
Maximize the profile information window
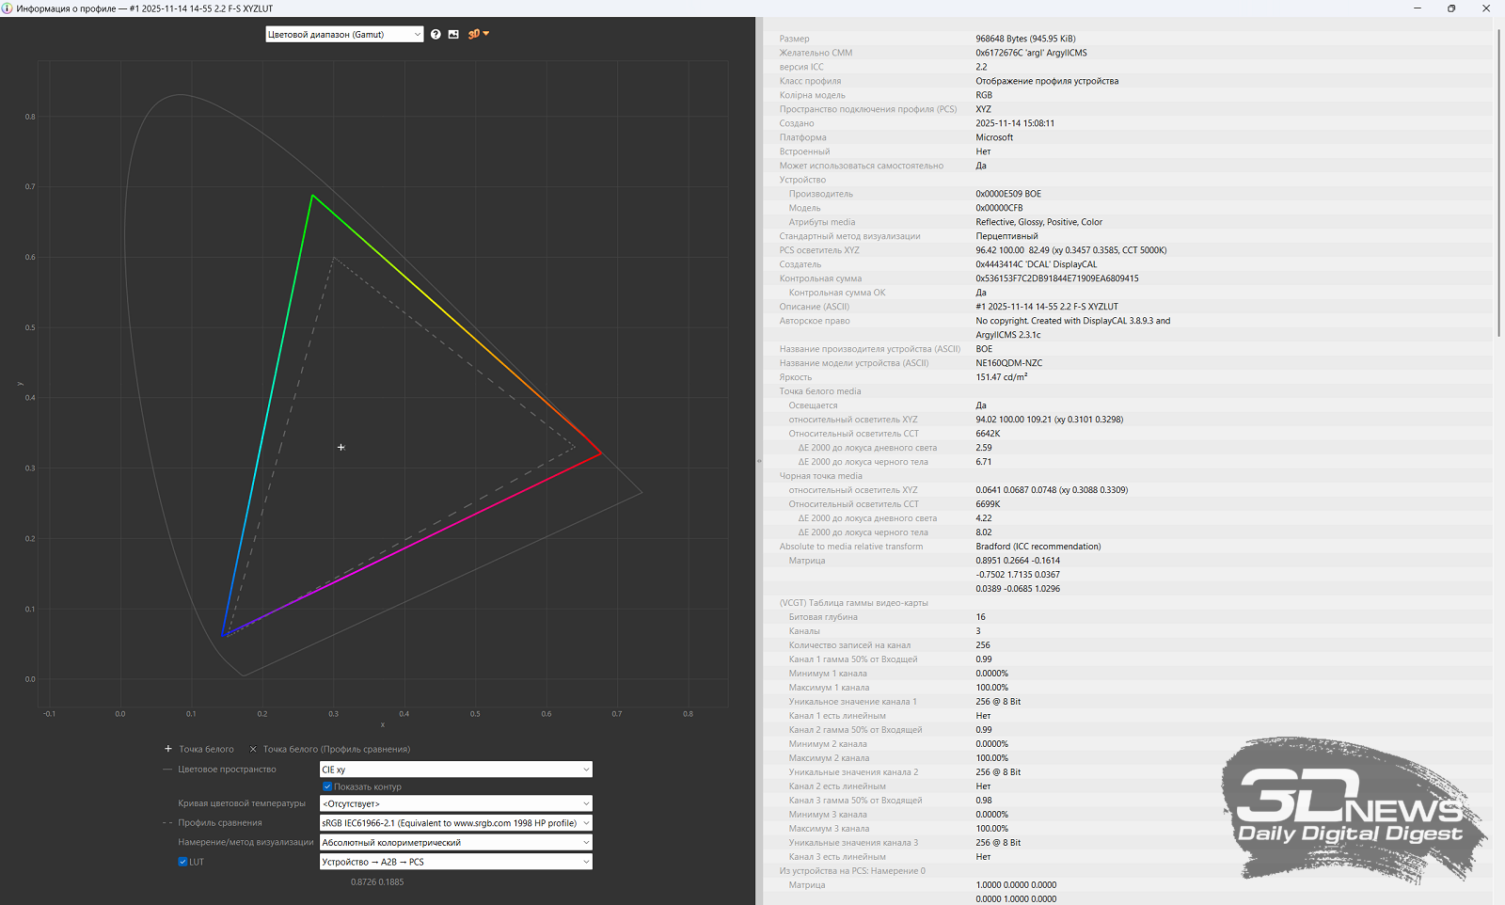coord(1451,8)
